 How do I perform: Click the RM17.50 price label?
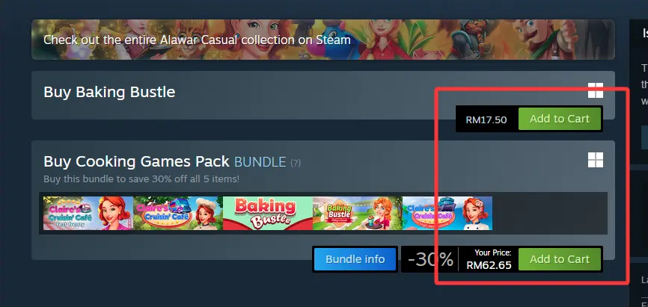point(486,120)
